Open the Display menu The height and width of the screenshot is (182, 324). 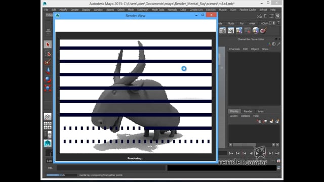(86, 10)
